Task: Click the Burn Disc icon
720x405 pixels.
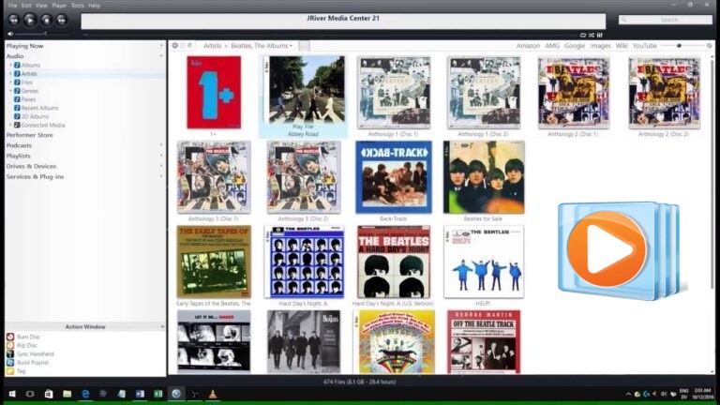Action: [10, 337]
